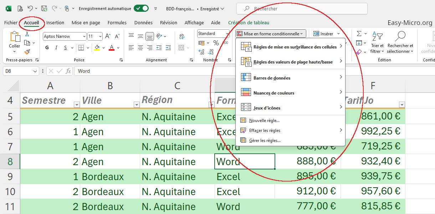Click the Fill down arrow icon
The height and width of the screenshot is (214, 435).
click(359, 43)
